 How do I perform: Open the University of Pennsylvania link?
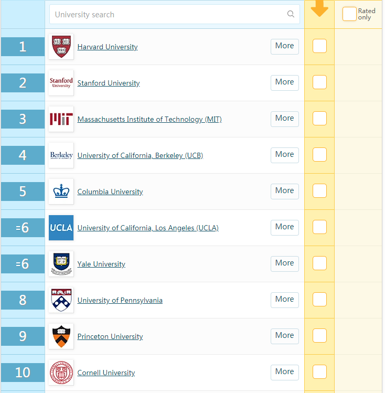tap(120, 300)
